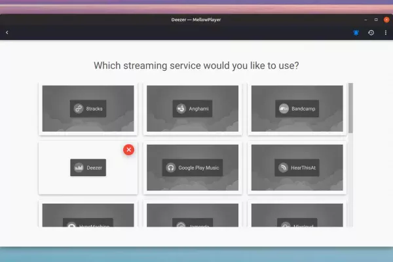The image size is (393, 262).
Task: Click the HearThisAt signal icon
Action: tap(283, 168)
